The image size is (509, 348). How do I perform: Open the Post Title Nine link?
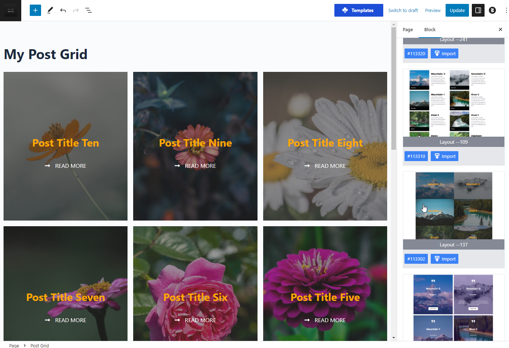pos(196,143)
